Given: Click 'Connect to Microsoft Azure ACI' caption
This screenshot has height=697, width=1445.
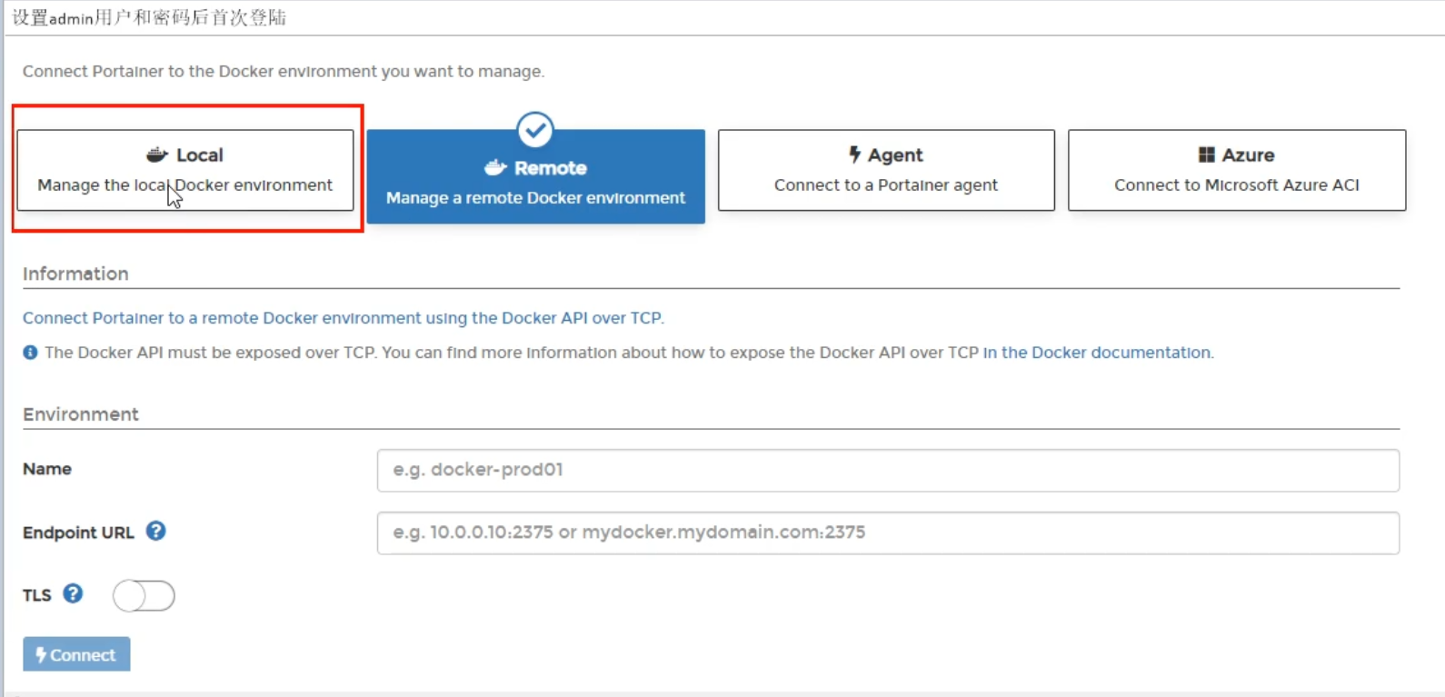Looking at the screenshot, I should coord(1237,184).
